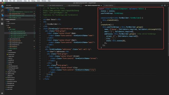The width and height of the screenshot is (169, 95).
Task: Open the Code application menu
Action: click(6, 1)
